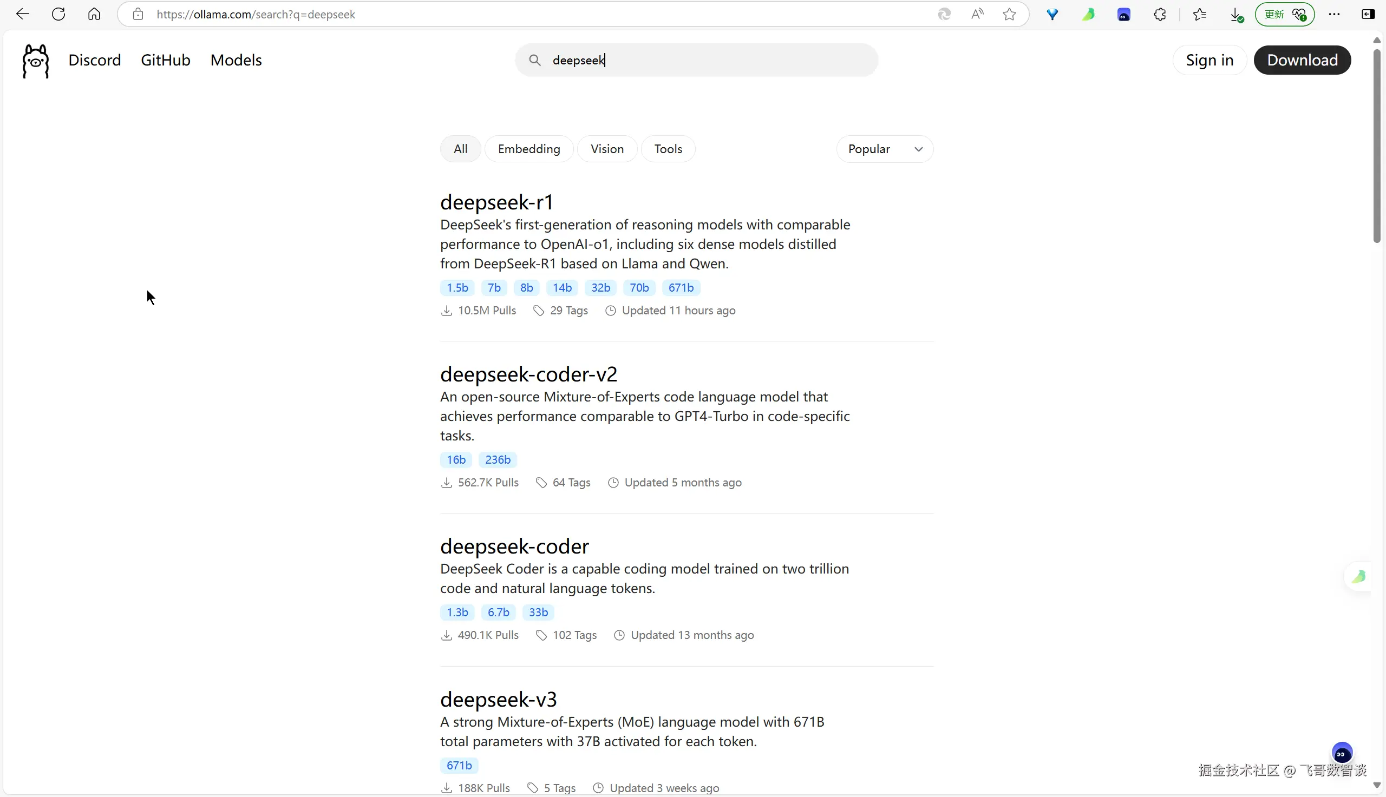The width and height of the screenshot is (1386, 797).
Task: Click the 32b tag of deepseek-r1
Action: pos(601,287)
